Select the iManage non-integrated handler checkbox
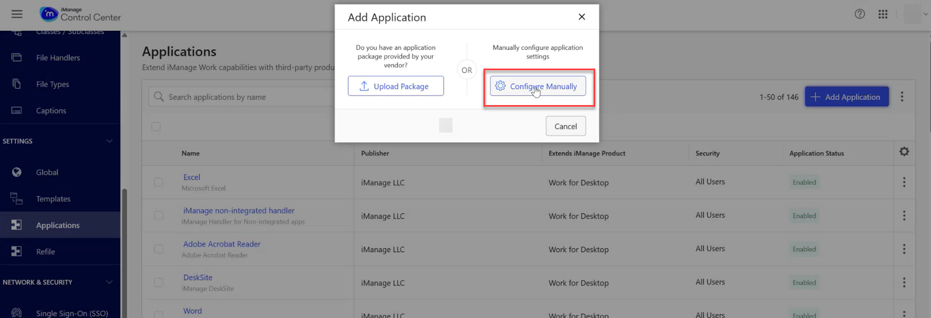This screenshot has width=931, height=318. [x=159, y=216]
